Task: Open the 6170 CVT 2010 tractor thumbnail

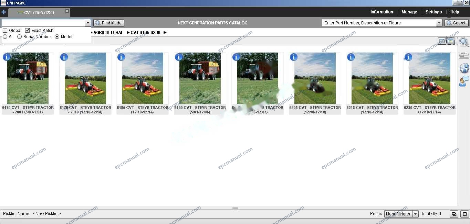Action: point(85,78)
